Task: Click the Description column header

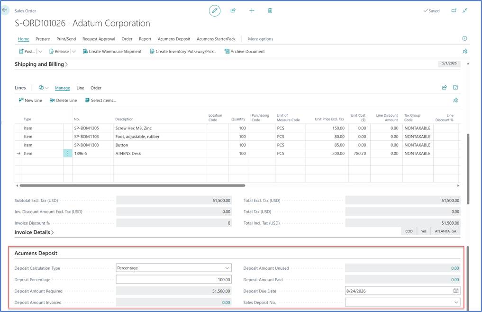Action: pos(124,119)
